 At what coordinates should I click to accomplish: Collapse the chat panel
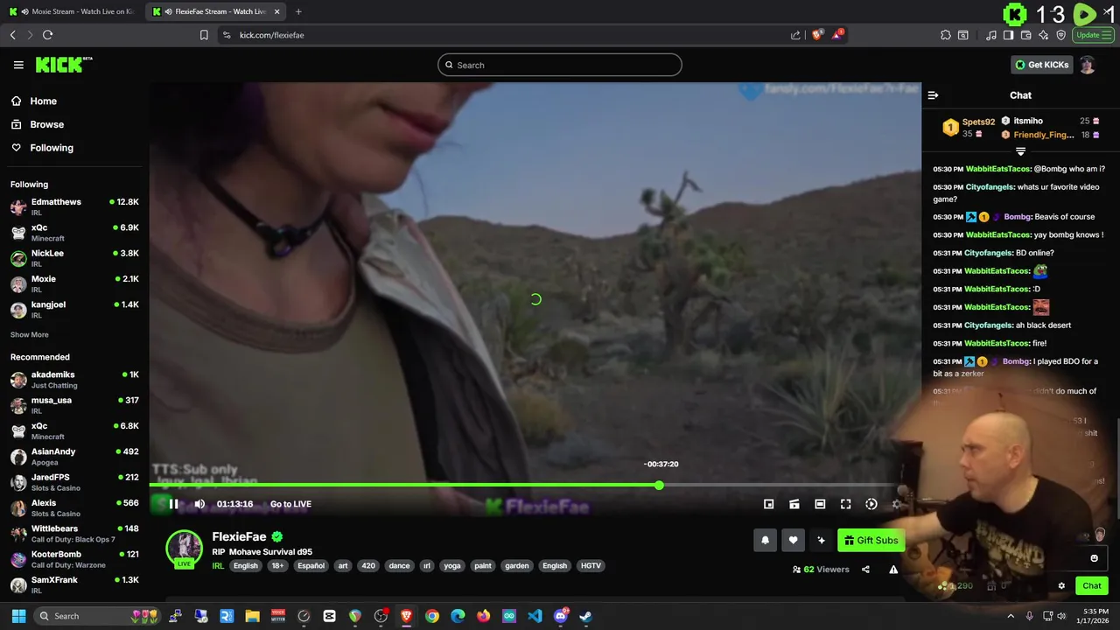coord(933,95)
